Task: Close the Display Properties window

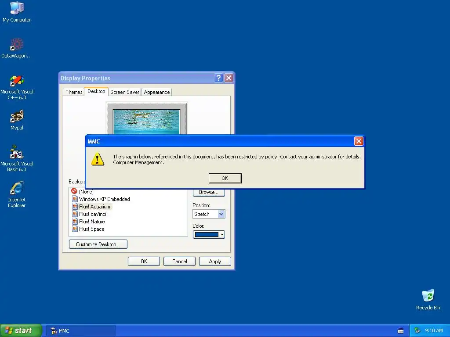Action: (229, 78)
